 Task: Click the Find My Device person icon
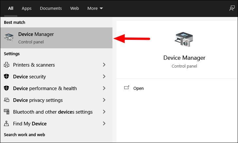pos(7,123)
